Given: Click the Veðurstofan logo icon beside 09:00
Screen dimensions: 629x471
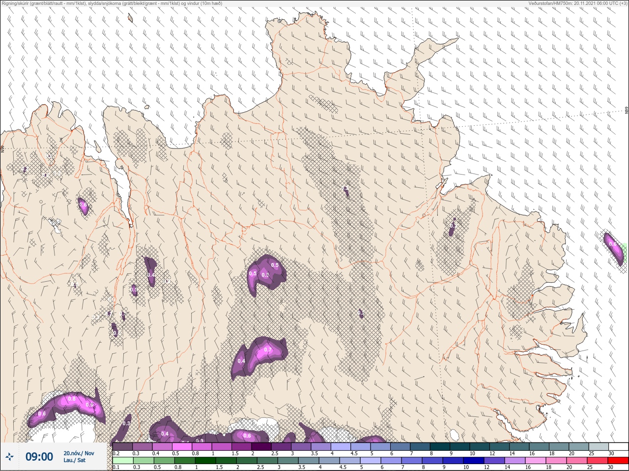Looking at the screenshot, I should 9,457.
